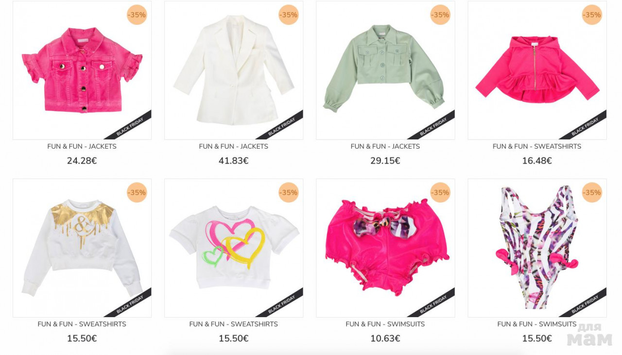Viewport: 622px width, 355px height.
Task: Click the -35% badge on the zebra swimsuit
Action: pyautogui.click(x=592, y=193)
